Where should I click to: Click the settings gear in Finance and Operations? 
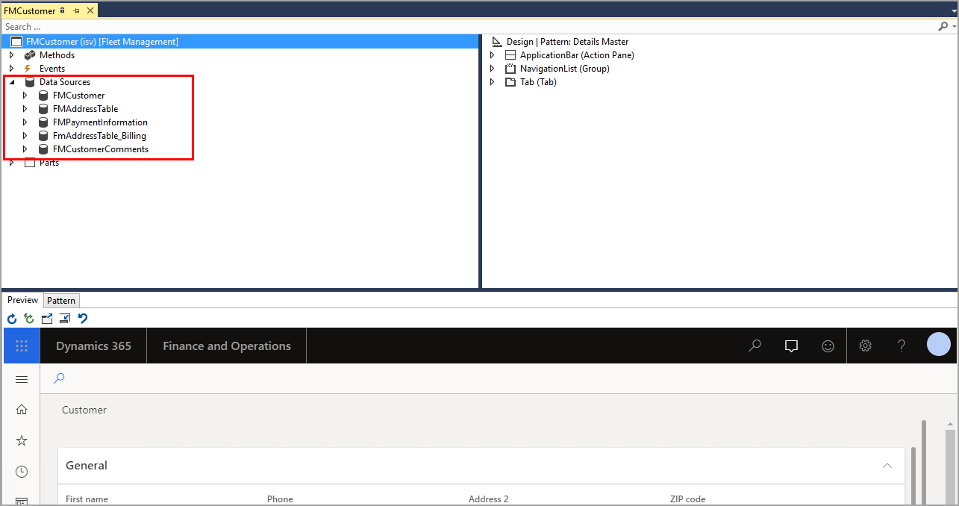pyautogui.click(x=864, y=345)
